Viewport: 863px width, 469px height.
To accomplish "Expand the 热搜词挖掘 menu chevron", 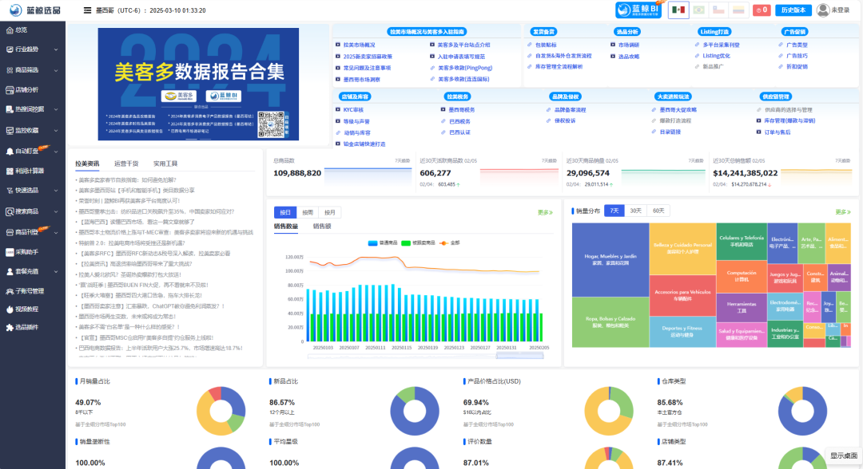I will [x=56, y=109].
